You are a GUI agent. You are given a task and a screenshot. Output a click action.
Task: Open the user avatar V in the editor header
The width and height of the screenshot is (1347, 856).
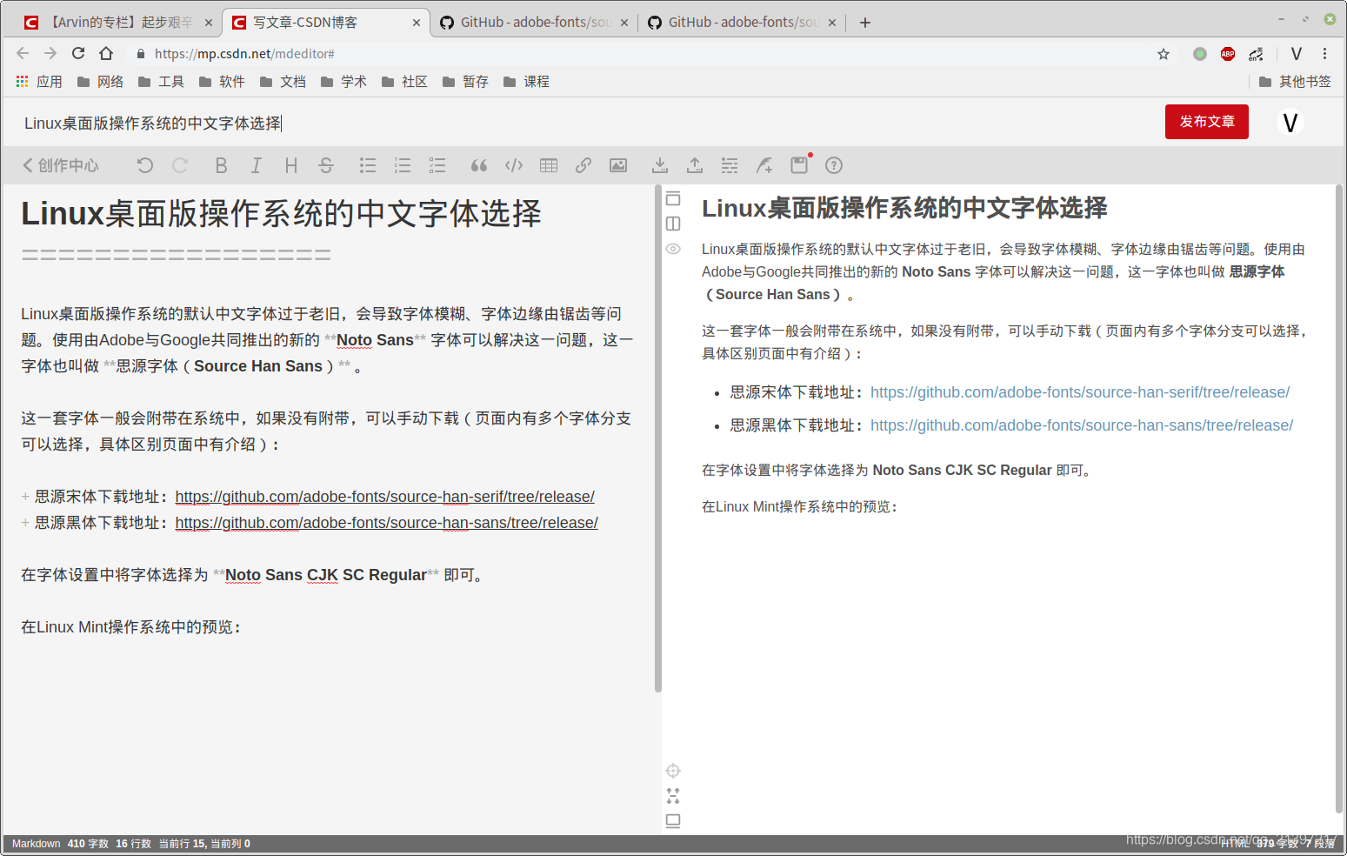tap(1290, 123)
